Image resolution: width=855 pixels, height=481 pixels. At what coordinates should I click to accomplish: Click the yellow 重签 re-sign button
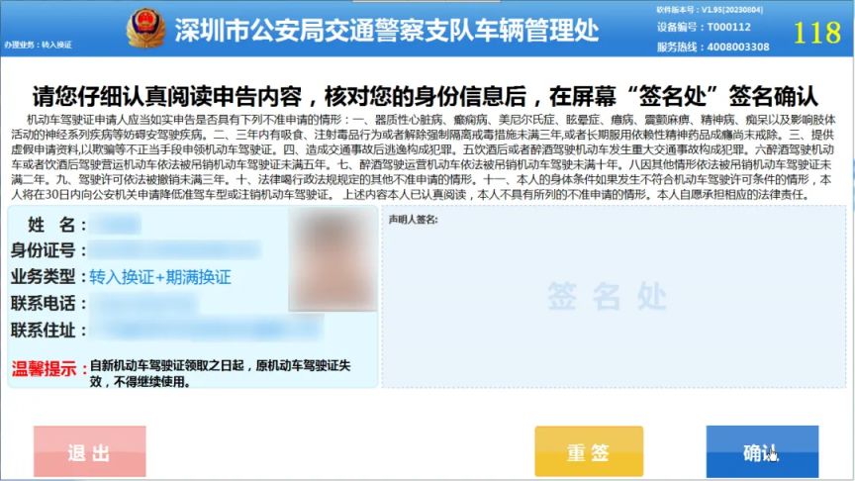coord(589,451)
